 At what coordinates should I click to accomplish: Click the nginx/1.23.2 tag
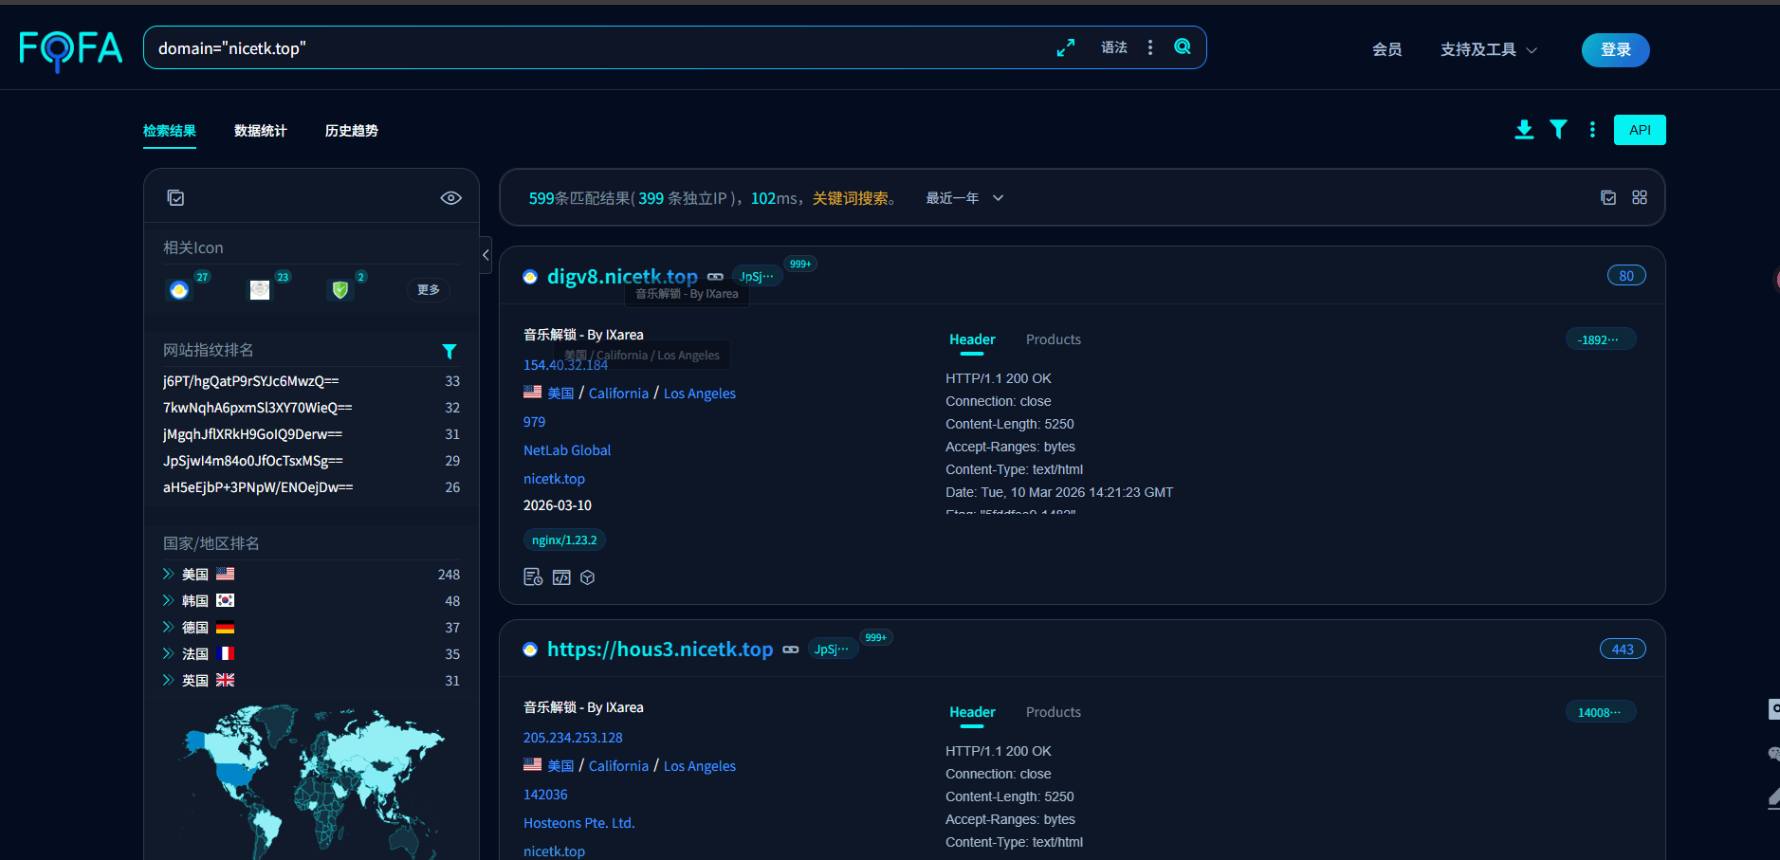564,540
